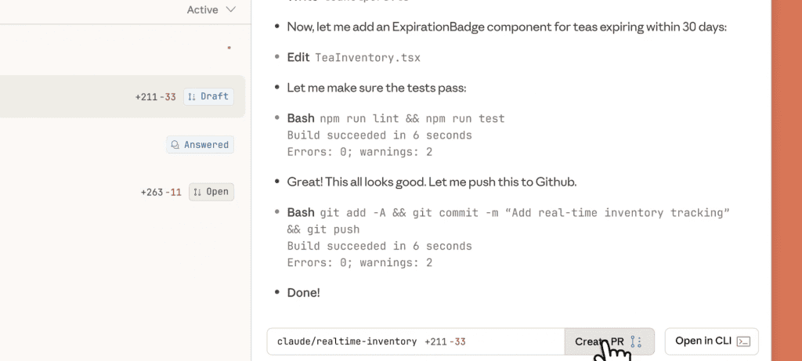Click the Open badge pull request icon
Screen dimensions: 802x361
(x=197, y=192)
